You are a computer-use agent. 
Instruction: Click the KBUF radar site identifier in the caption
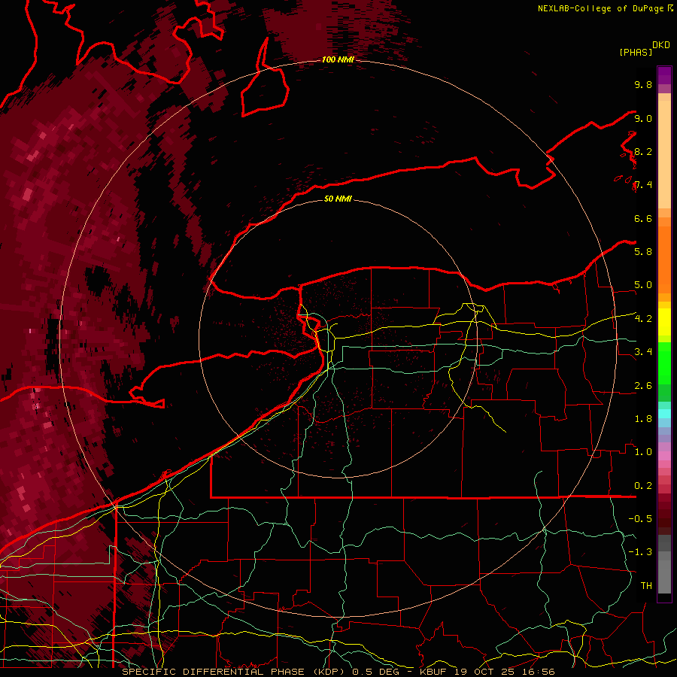click(x=435, y=672)
